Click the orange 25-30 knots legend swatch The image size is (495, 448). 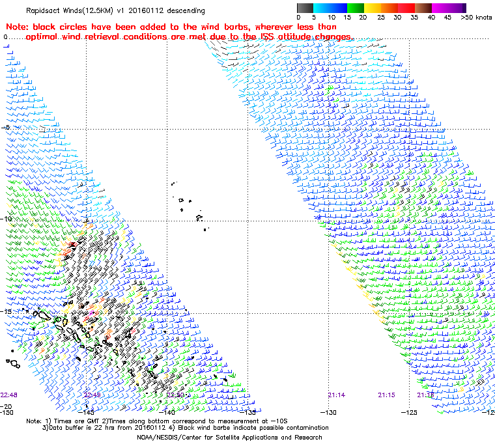tap(389, 8)
